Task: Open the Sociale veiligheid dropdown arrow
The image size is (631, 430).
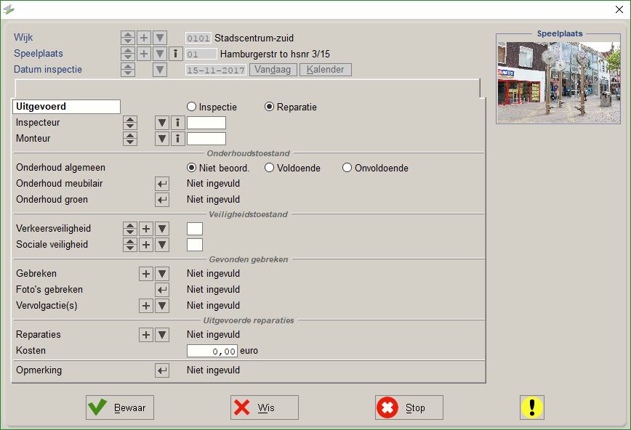Action: coord(162,245)
